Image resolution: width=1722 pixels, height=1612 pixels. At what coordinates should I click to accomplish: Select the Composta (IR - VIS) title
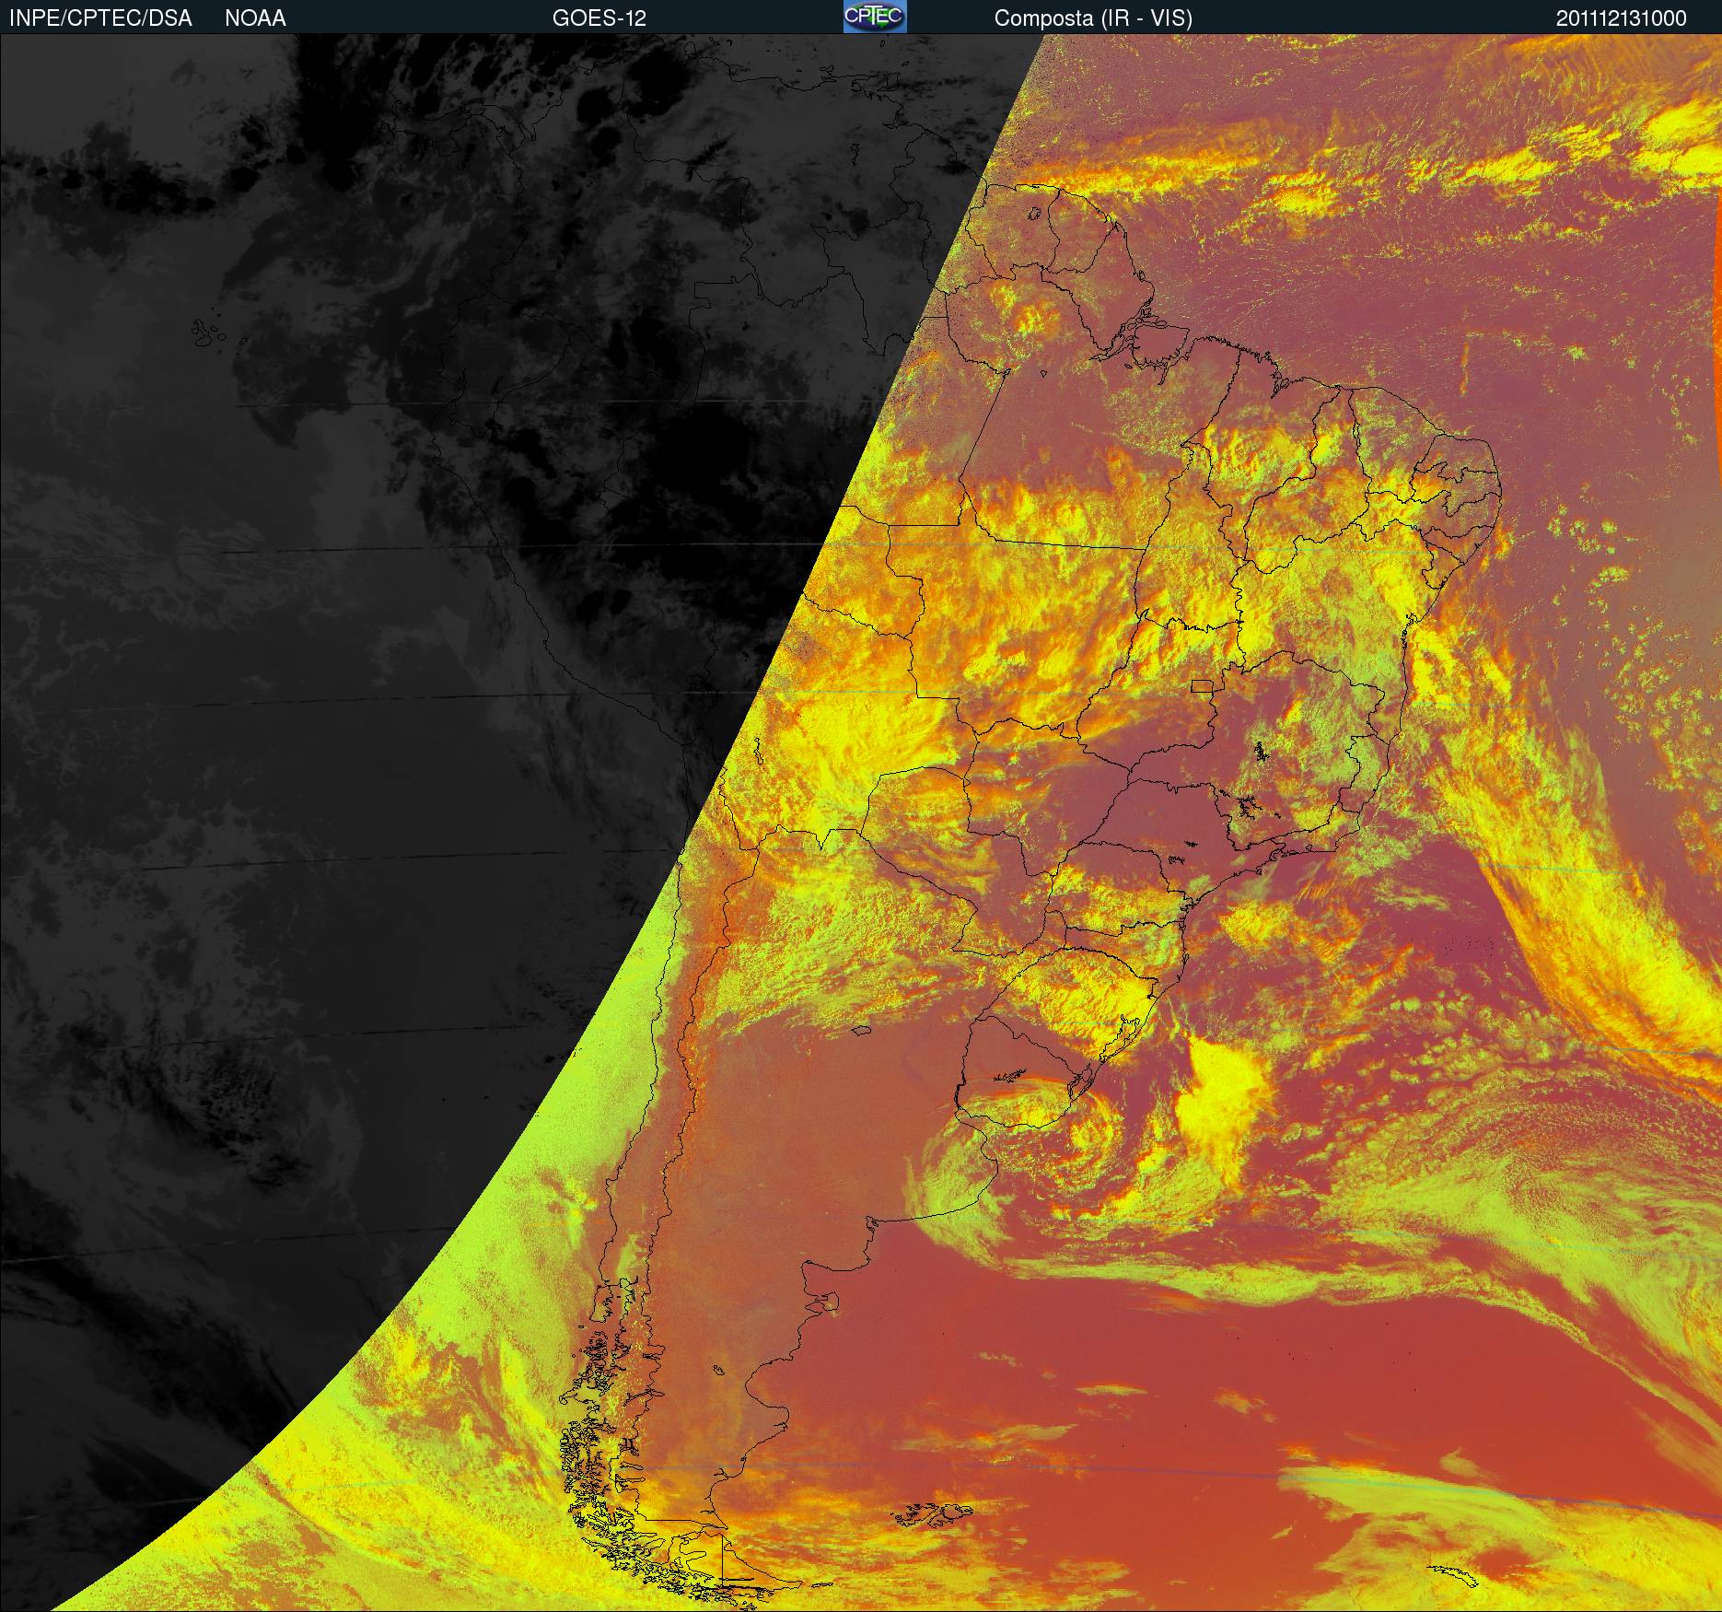(1093, 18)
